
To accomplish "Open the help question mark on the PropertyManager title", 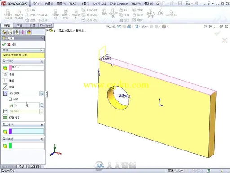I will click(x=42, y=38).
